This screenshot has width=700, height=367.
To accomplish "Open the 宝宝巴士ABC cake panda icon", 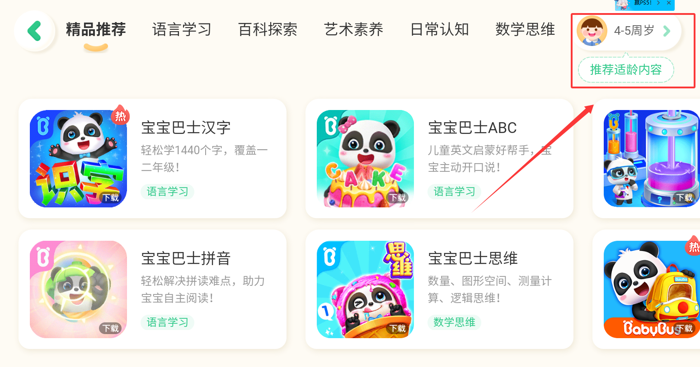I will tap(366, 159).
